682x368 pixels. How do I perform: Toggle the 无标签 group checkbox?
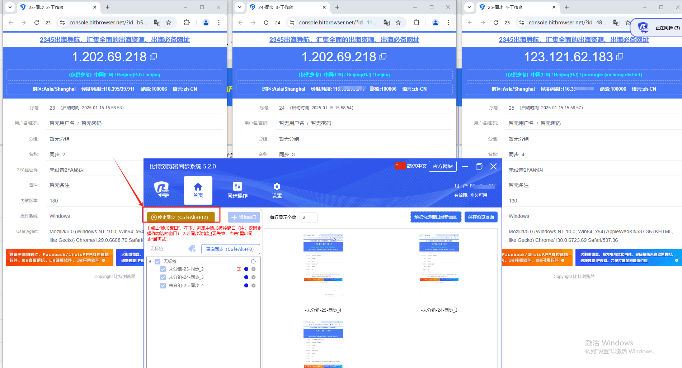tap(157, 262)
